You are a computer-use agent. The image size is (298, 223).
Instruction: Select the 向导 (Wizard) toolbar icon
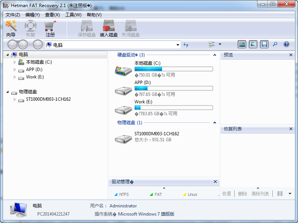12,27
